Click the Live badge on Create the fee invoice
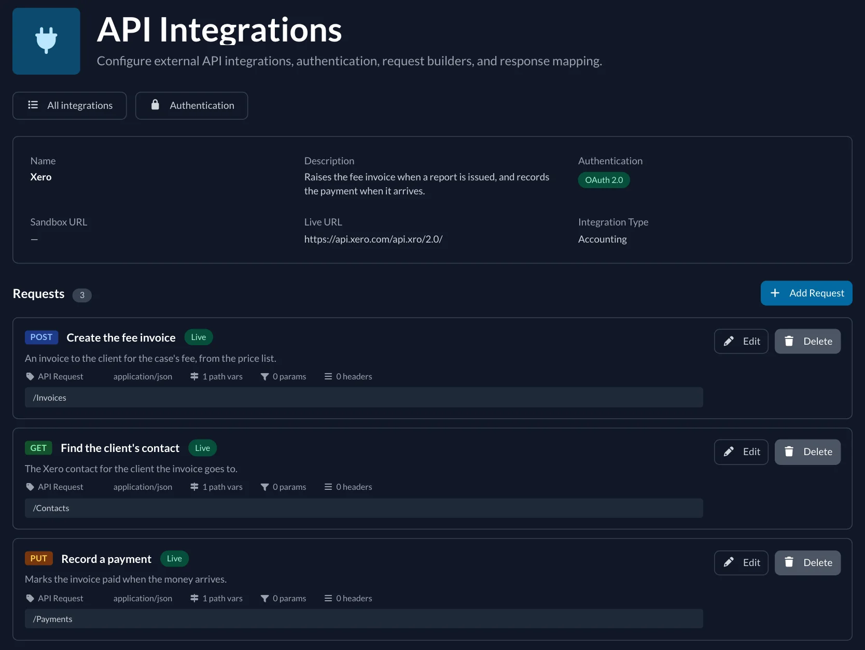Screen dimensions: 865x650 [199, 337]
